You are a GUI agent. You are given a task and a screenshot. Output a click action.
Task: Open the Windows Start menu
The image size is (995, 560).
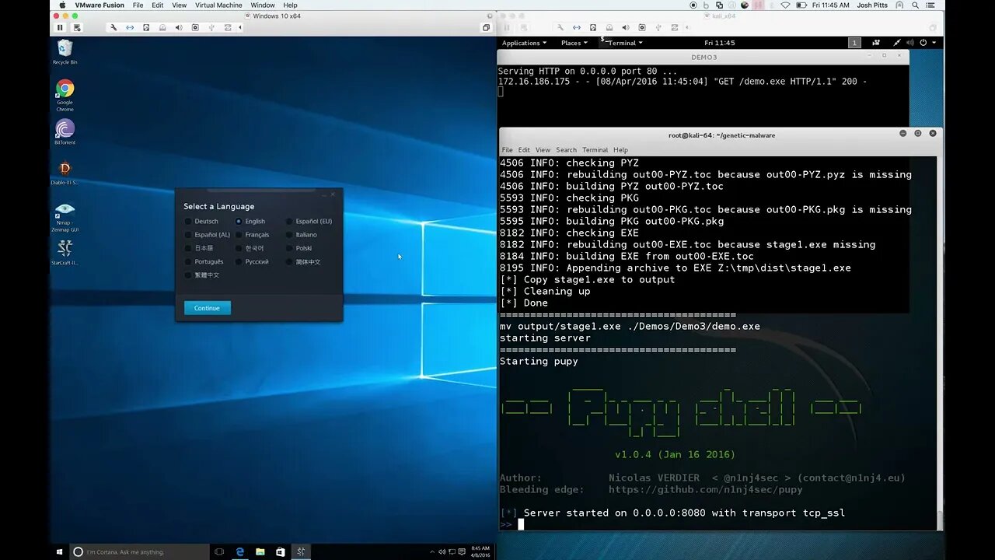tap(59, 551)
